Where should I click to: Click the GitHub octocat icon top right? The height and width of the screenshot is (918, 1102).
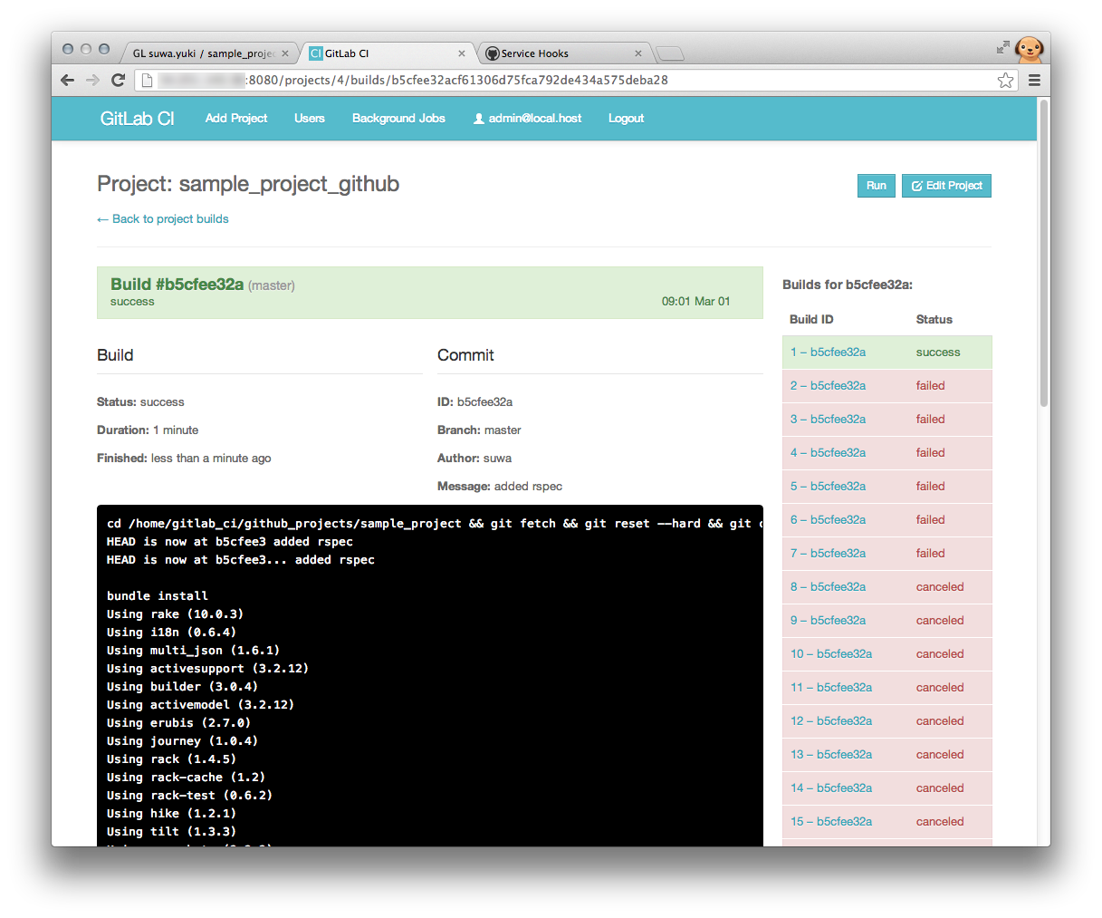(x=1030, y=50)
